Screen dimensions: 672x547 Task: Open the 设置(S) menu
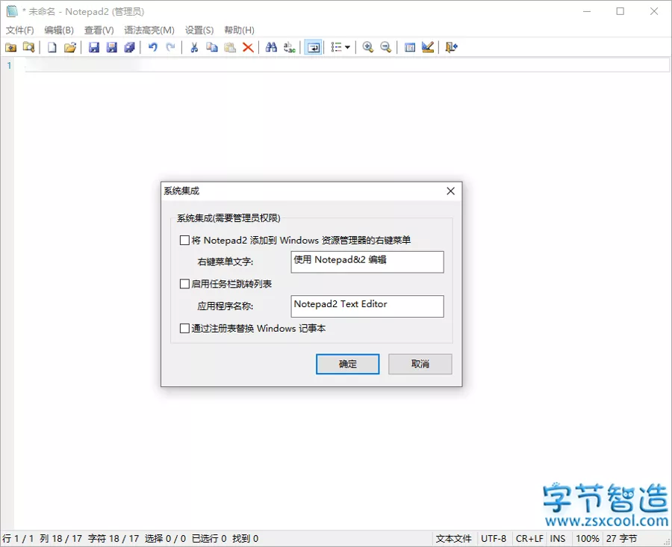(x=199, y=30)
